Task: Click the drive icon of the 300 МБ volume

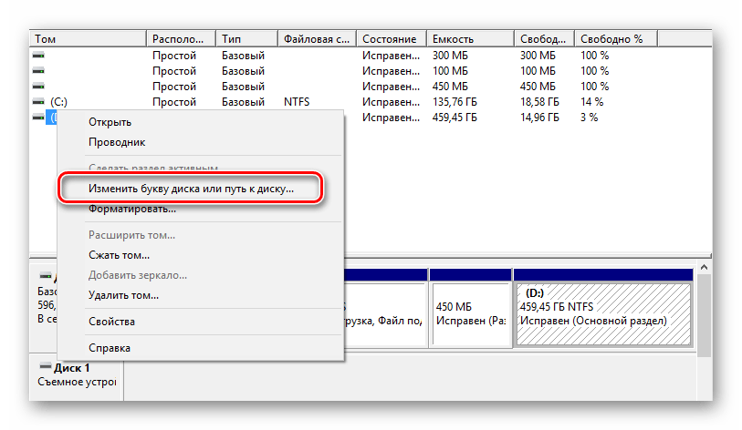Action: click(x=37, y=56)
